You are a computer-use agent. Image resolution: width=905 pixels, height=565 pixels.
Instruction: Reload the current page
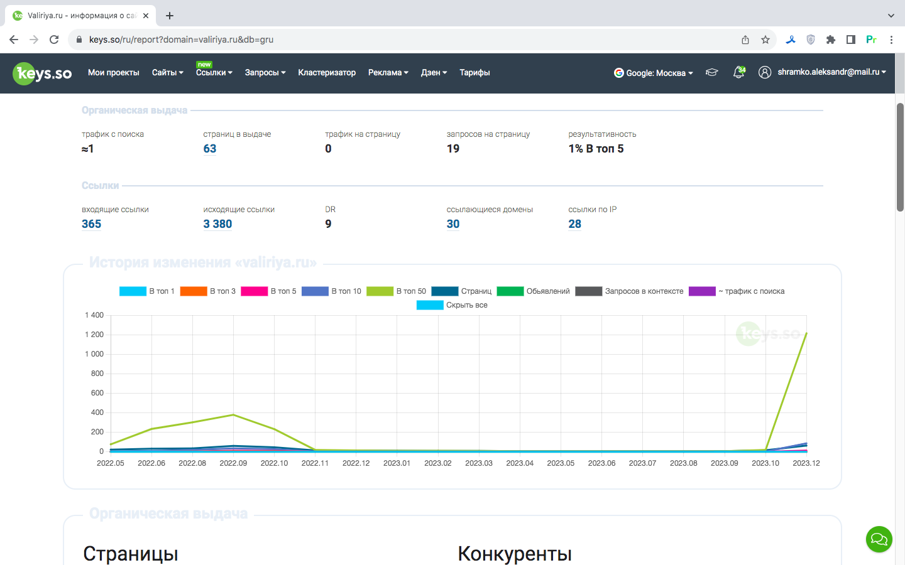click(54, 40)
